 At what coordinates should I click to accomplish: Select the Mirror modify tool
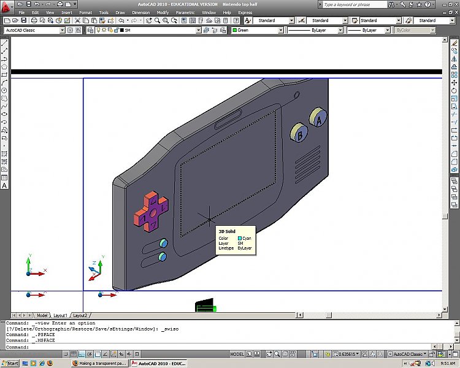coord(454,59)
